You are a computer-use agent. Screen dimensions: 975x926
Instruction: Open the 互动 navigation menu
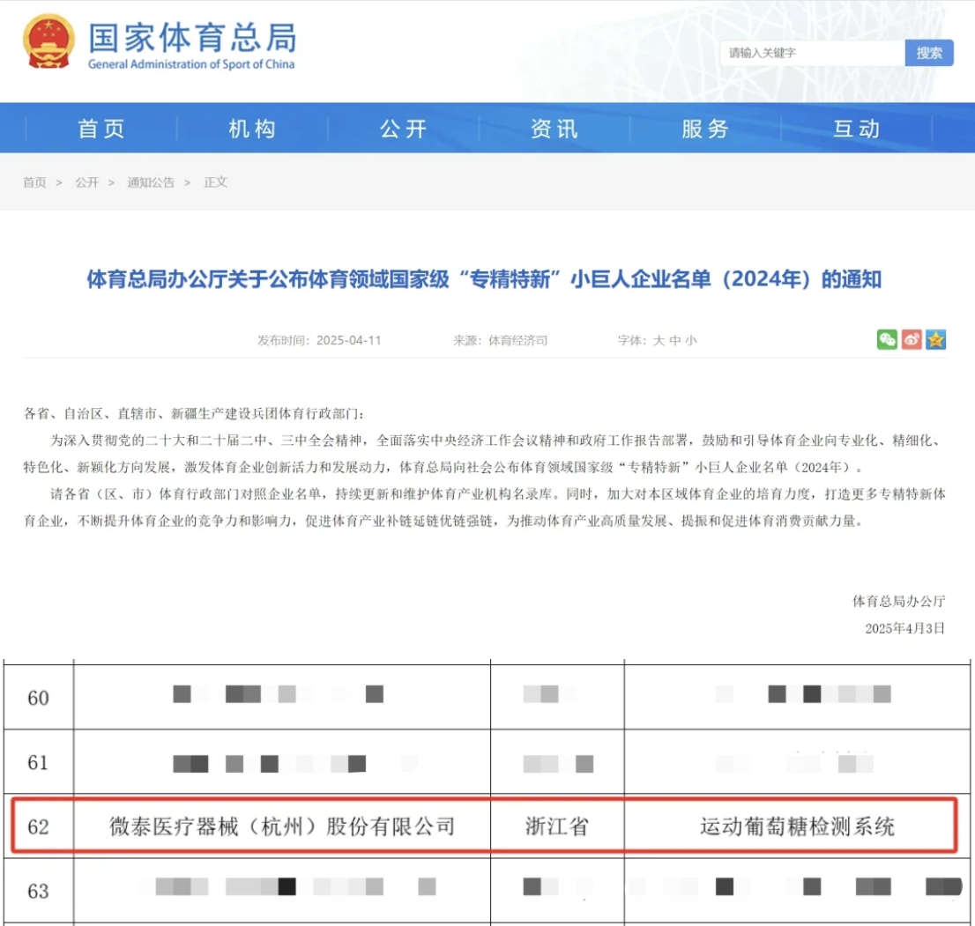[857, 129]
